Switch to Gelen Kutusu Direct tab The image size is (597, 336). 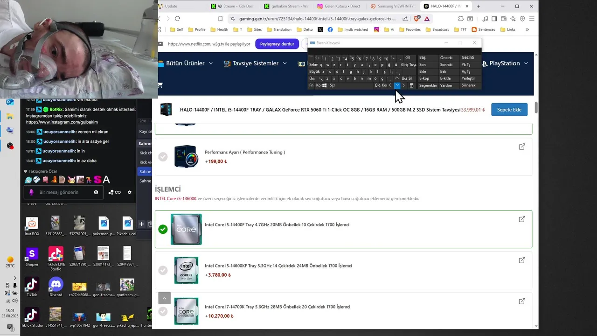[340, 6]
